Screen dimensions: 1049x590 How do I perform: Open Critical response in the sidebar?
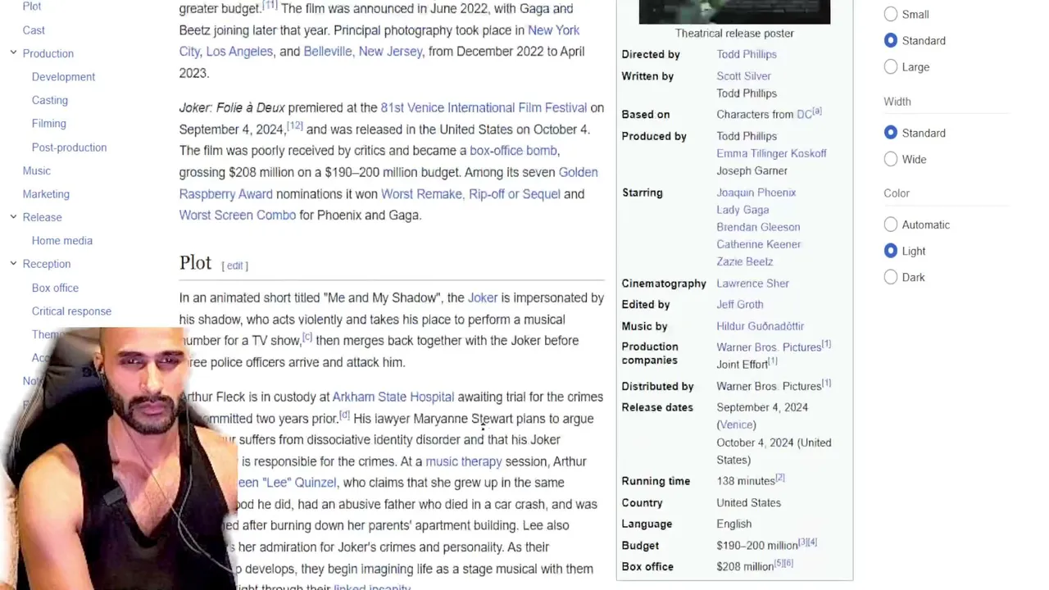(x=71, y=311)
